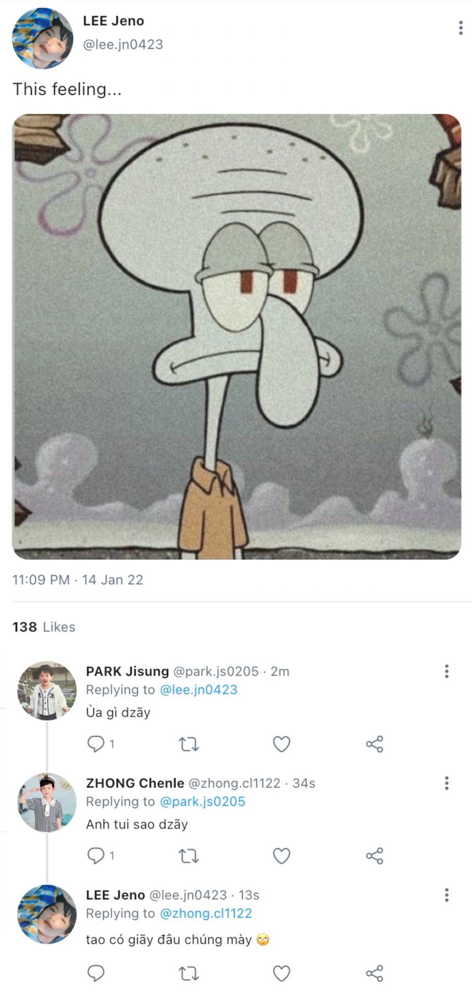Retweet PARK Jisung's reply
472x997 pixels.
coord(189,745)
